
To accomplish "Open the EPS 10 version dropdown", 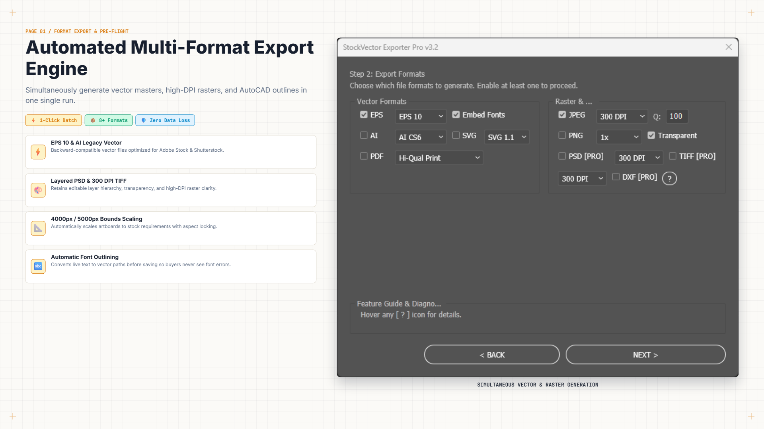I will pos(421,116).
